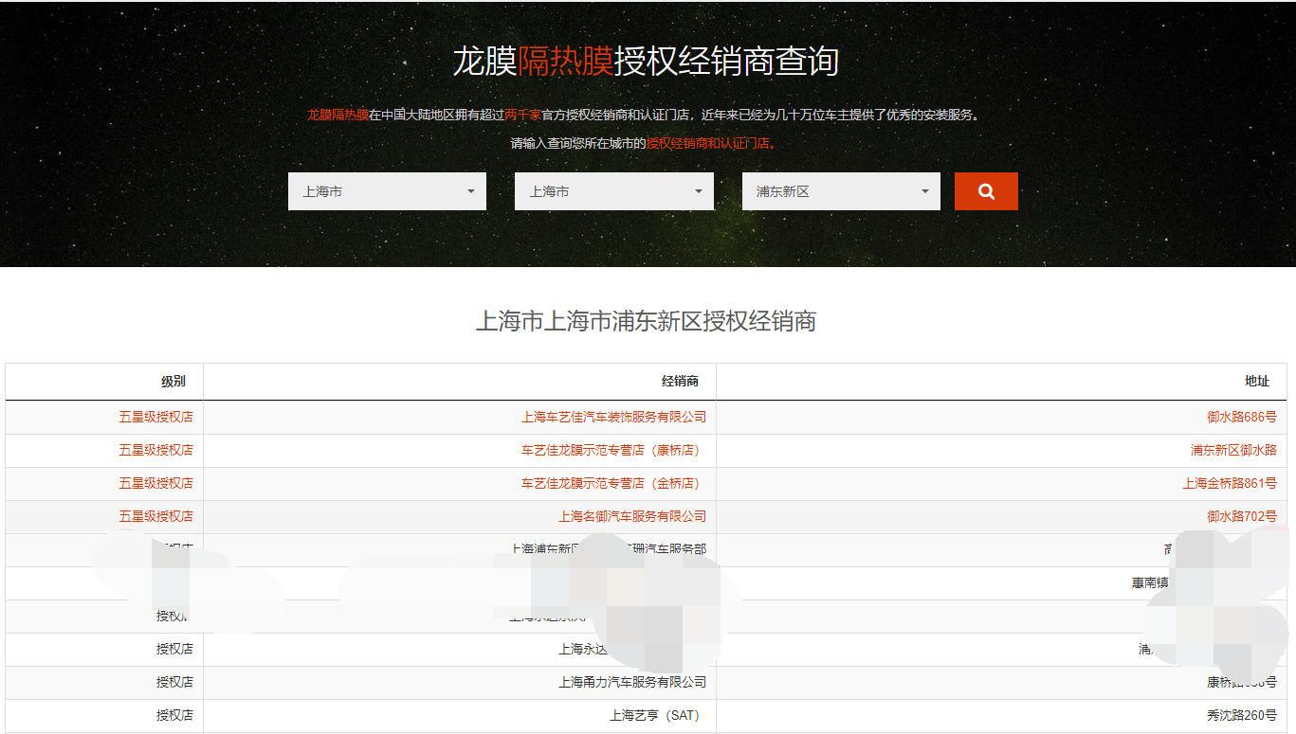Click the orange magnifier search icon
Image resolution: width=1296 pixels, height=734 pixels.
pos(985,190)
